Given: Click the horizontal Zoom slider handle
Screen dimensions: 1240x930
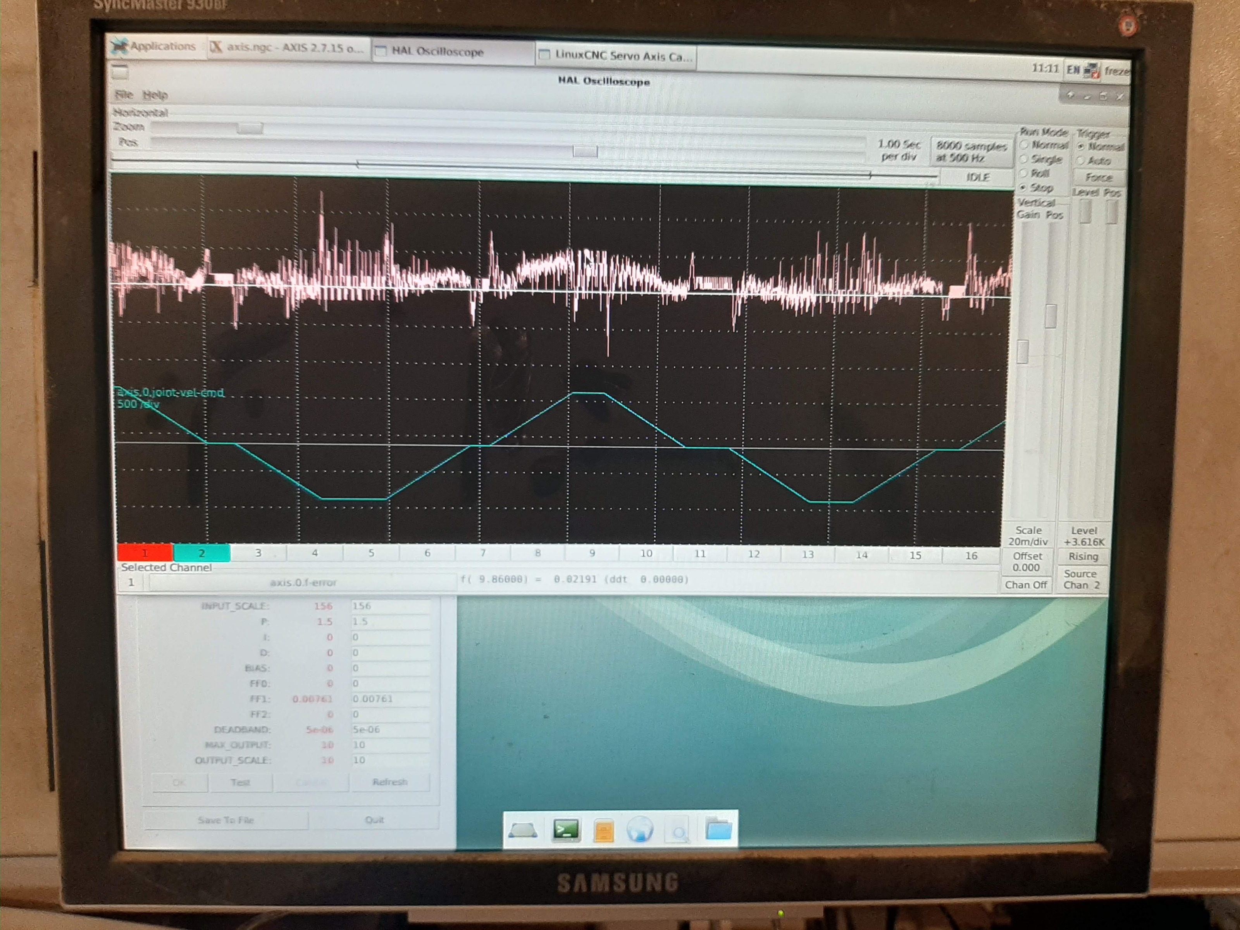Looking at the screenshot, I should point(250,128).
